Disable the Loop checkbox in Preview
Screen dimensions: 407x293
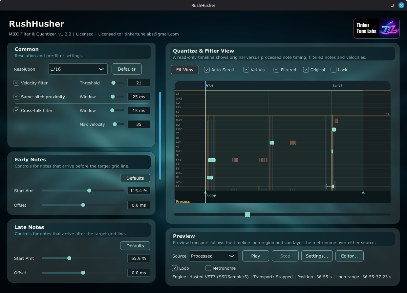click(175, 268)
